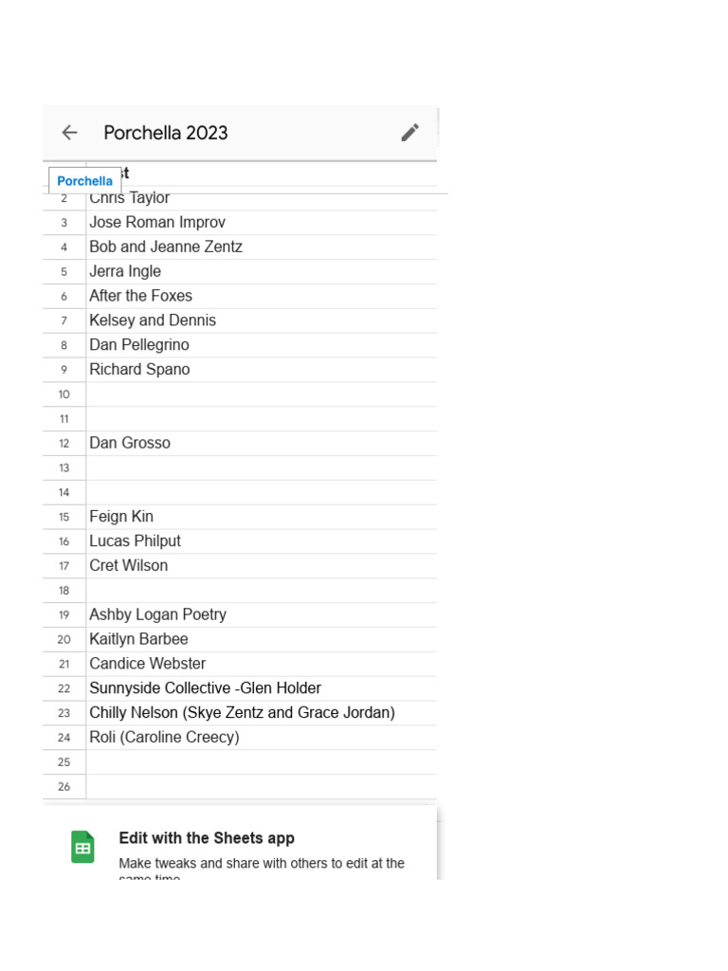
Task: Select cell 'Chilly Nelson (Skye Zentz and Grace Jordan)'
Action: (x=262, y=713)
